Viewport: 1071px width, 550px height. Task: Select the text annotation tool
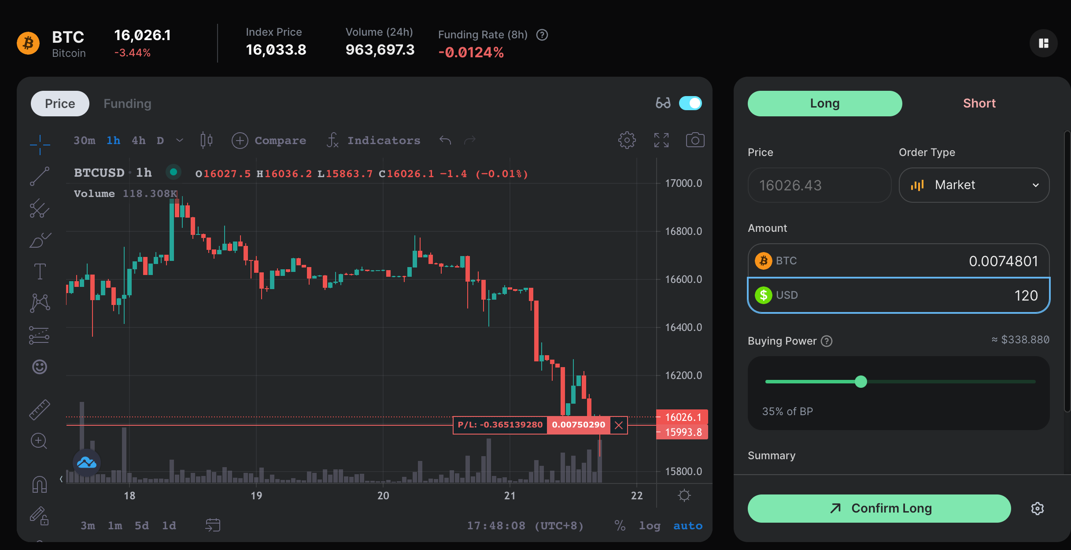pyautogui.click(x=40, y=271)
